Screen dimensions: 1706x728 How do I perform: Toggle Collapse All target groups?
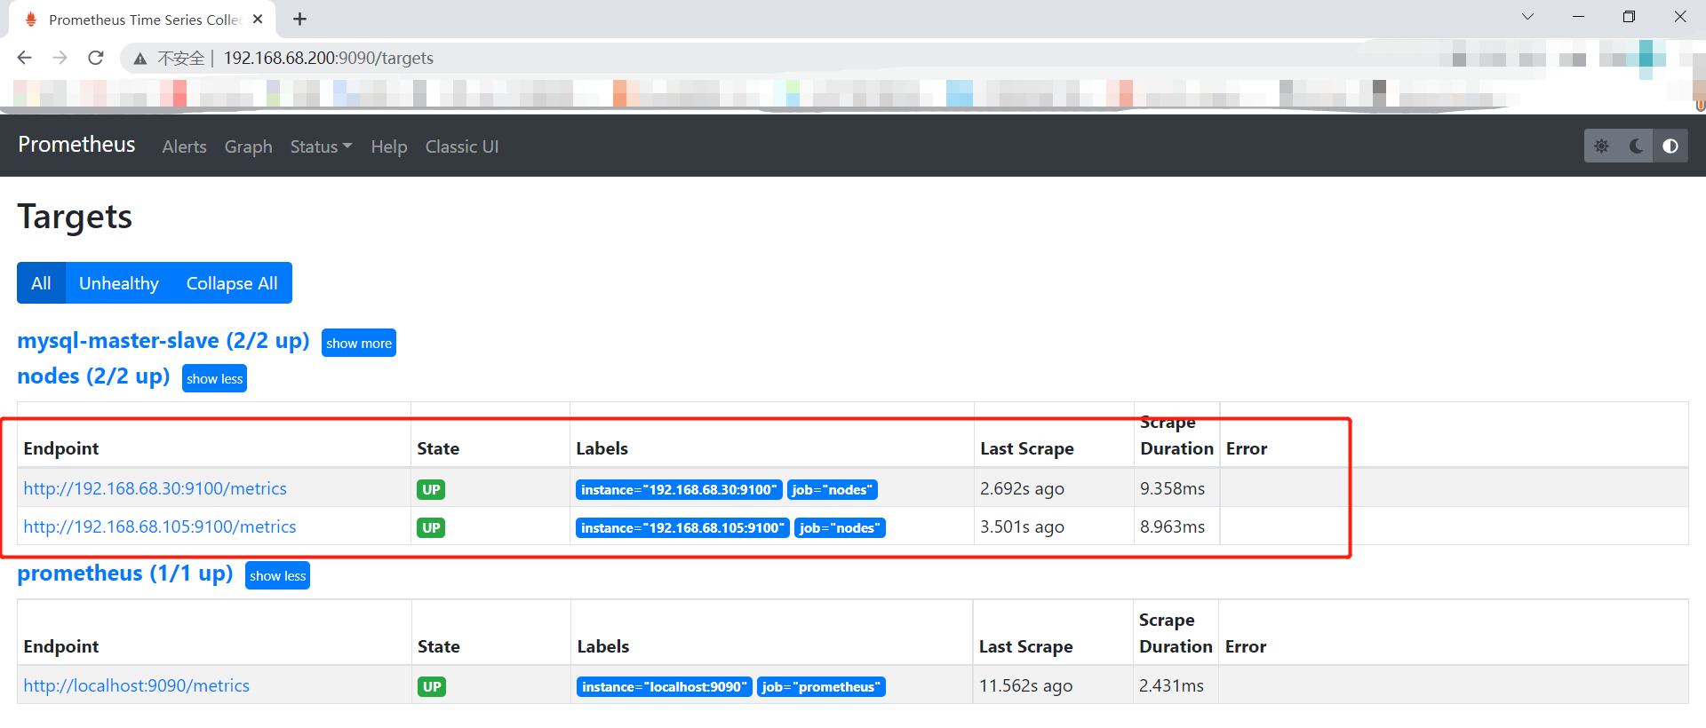pos(232,283)
